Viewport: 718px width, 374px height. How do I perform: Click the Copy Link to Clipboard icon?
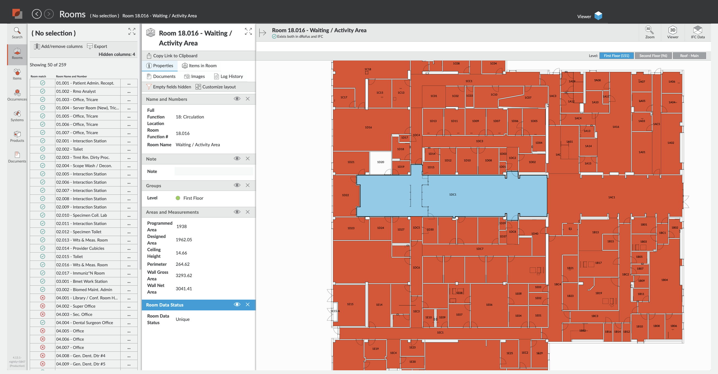(x=149, y=55)
